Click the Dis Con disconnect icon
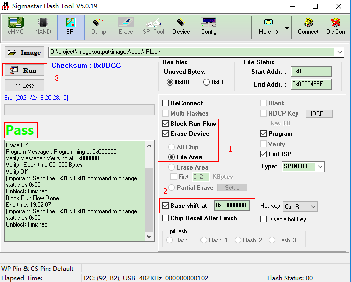351x282 pixels. (x=335, y=26)
